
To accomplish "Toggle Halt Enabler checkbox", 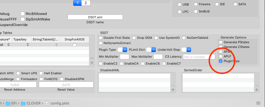I will coord(41,73).
